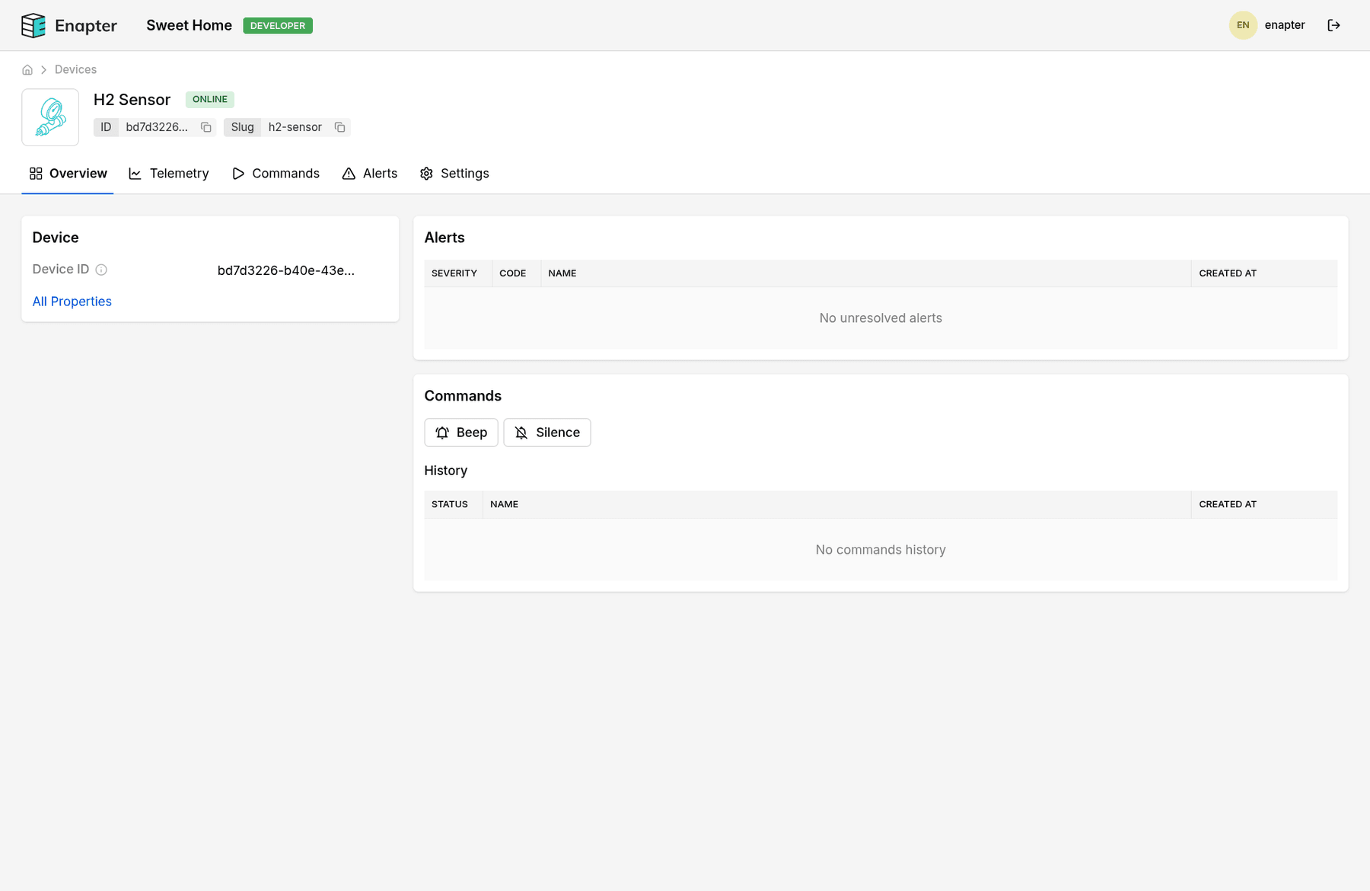This screenshot has width=1370, height=891.
Task: Navigate to Devices breadcrumb
Action: [x=75, y=70]
